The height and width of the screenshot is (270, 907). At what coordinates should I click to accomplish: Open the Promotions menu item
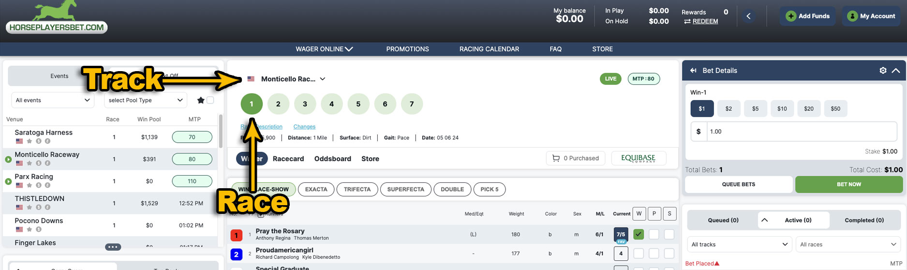407,49
